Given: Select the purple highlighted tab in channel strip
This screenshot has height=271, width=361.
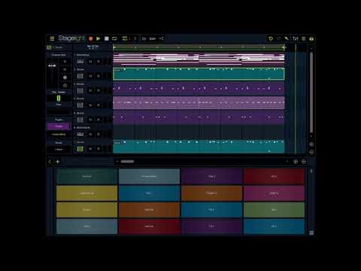Looking at the screenshot, I should [x=59, y=126].
